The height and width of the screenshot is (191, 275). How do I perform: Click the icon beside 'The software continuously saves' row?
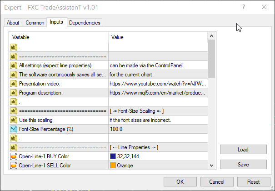[x=13, y=75]
